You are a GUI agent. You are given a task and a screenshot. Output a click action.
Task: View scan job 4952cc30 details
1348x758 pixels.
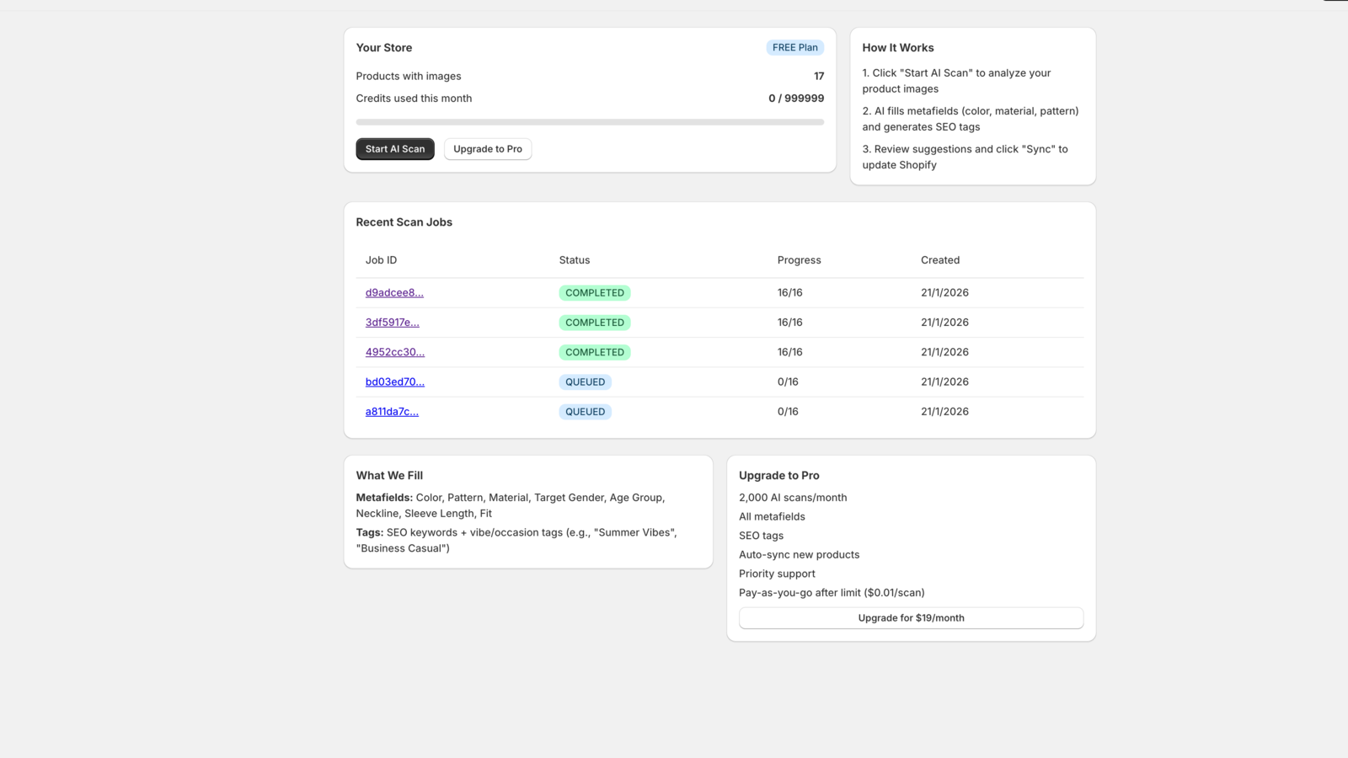(394, 352)
